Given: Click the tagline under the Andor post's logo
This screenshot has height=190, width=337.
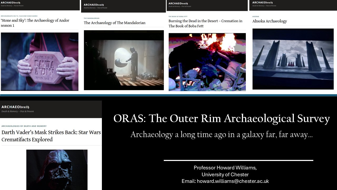Looking at the screenshot, I should [x=12, y=6].
